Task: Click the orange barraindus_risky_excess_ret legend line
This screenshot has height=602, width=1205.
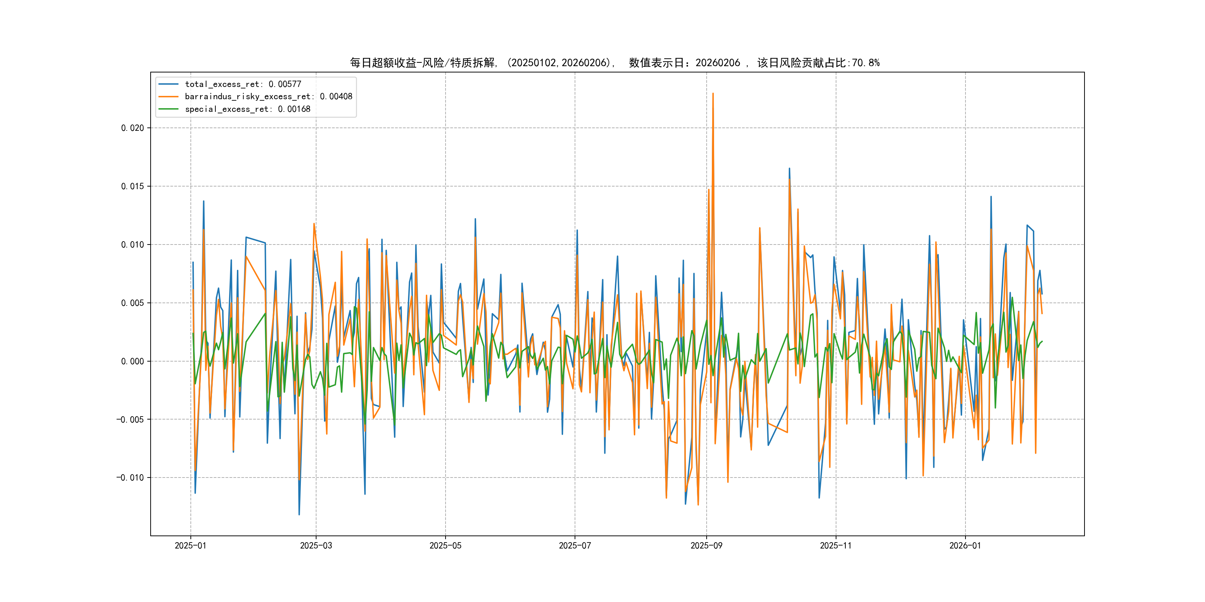Action: point(168,97)
